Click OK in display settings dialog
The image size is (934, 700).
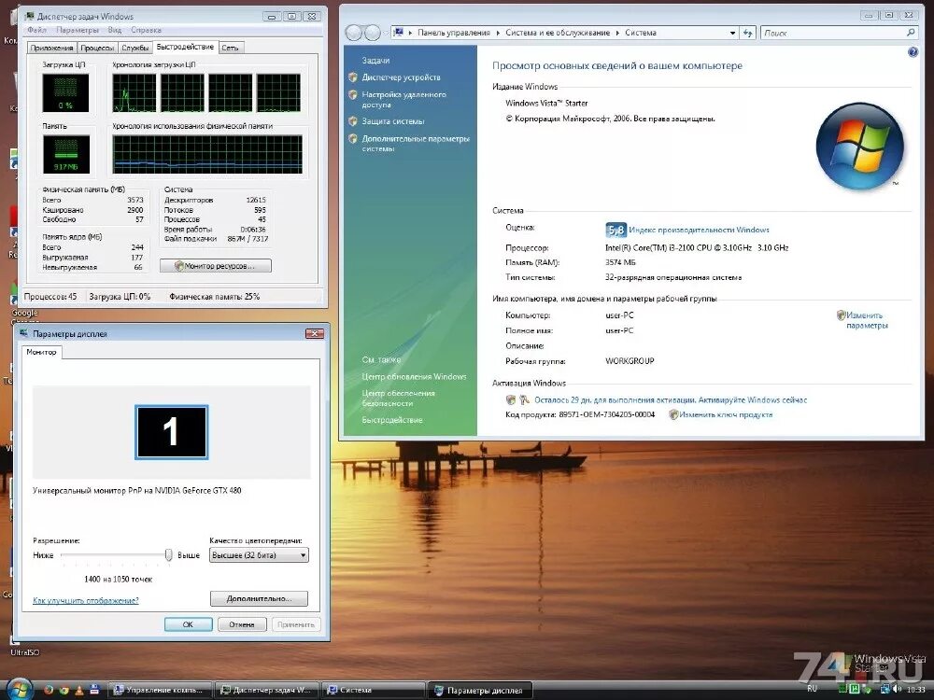pyautogui.click(x=189, y=624)
